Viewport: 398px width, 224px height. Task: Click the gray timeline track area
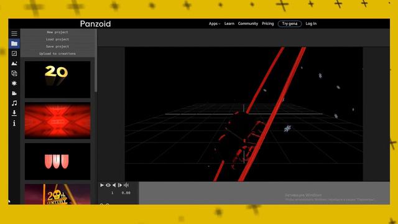tap(264, 193)
